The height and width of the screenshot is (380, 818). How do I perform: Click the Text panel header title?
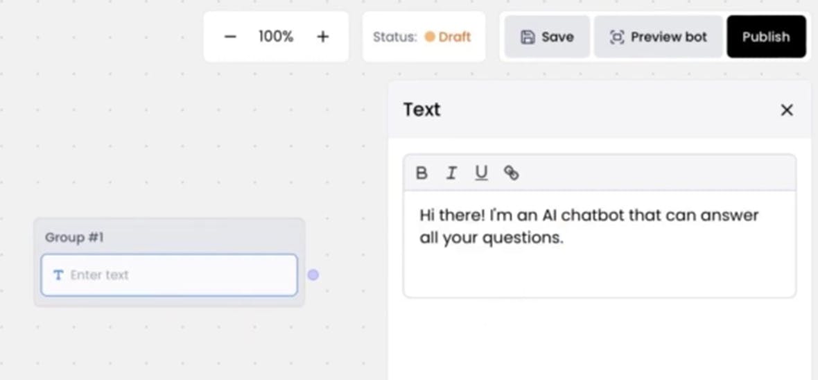(x=421, y=110)
